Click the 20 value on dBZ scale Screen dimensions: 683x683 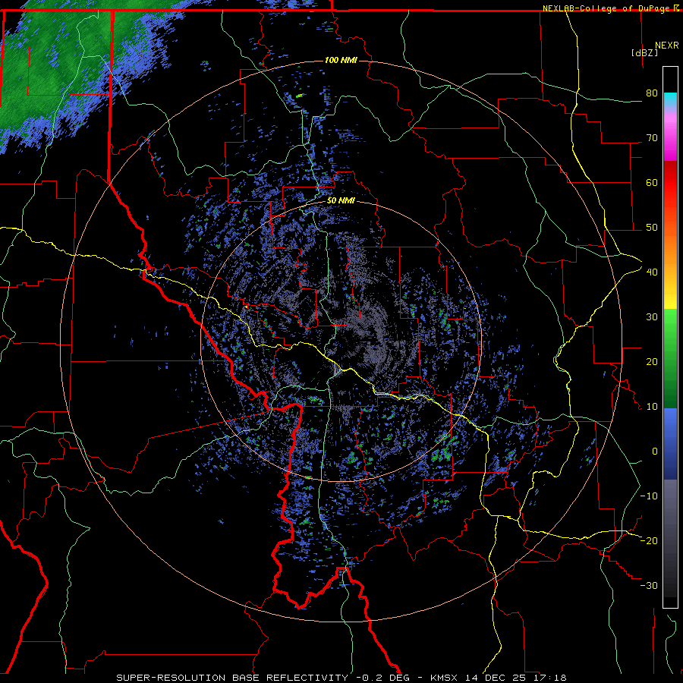point(652,361)
